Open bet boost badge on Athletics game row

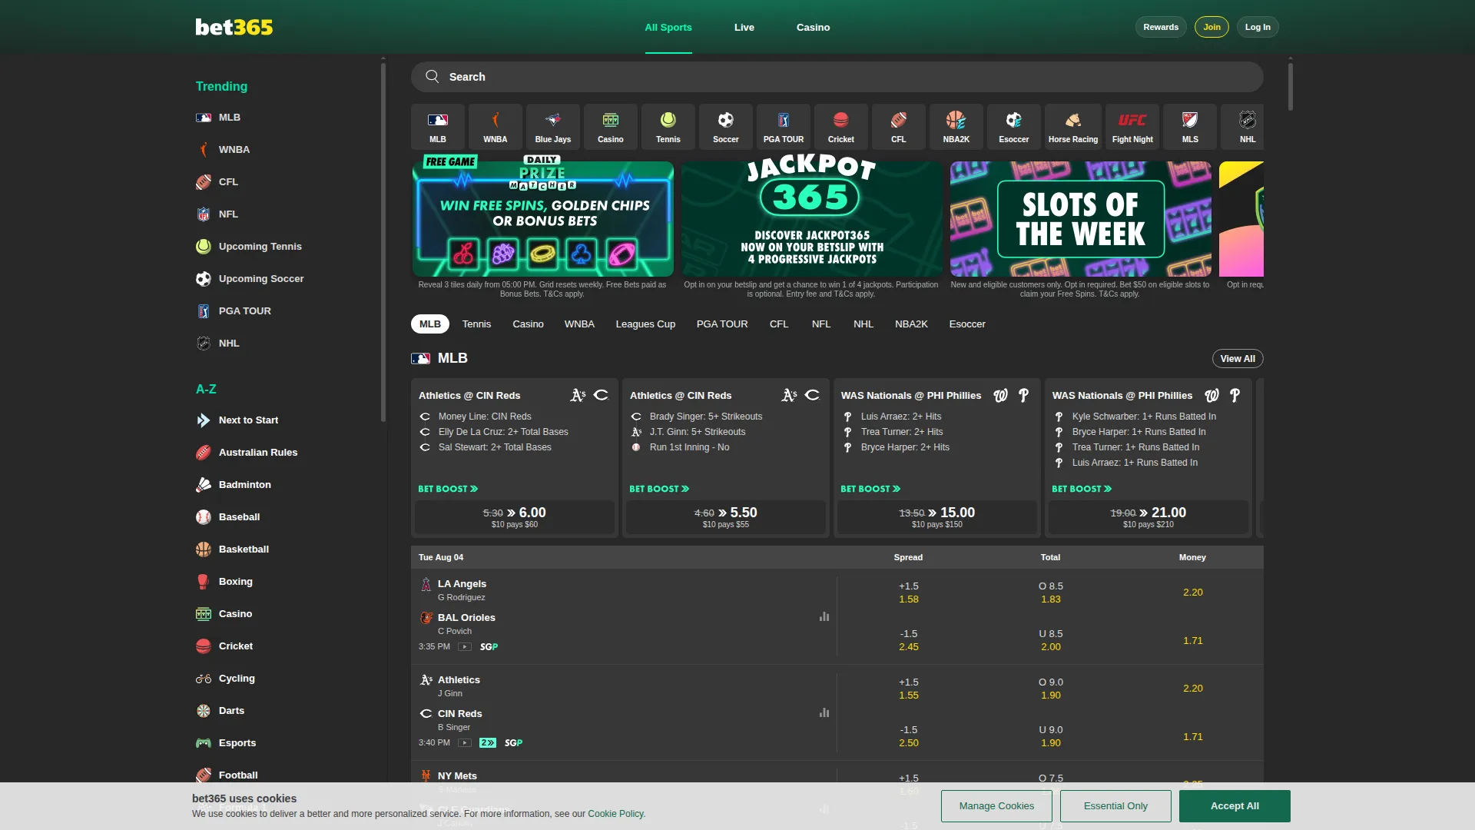(488, 743)
